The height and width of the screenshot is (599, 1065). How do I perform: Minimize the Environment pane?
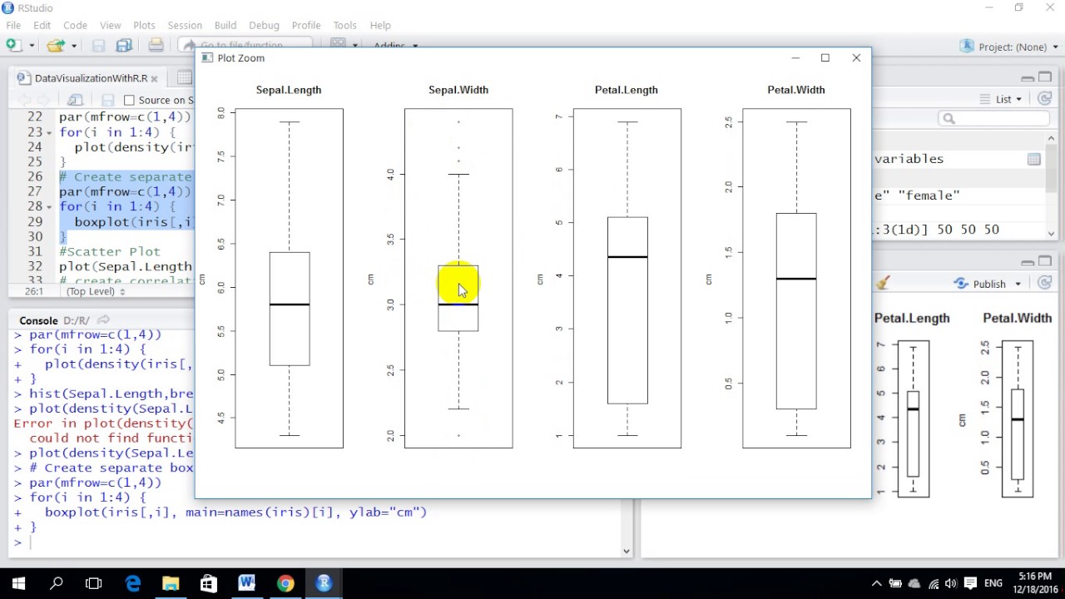click(x=1028, y=77)
